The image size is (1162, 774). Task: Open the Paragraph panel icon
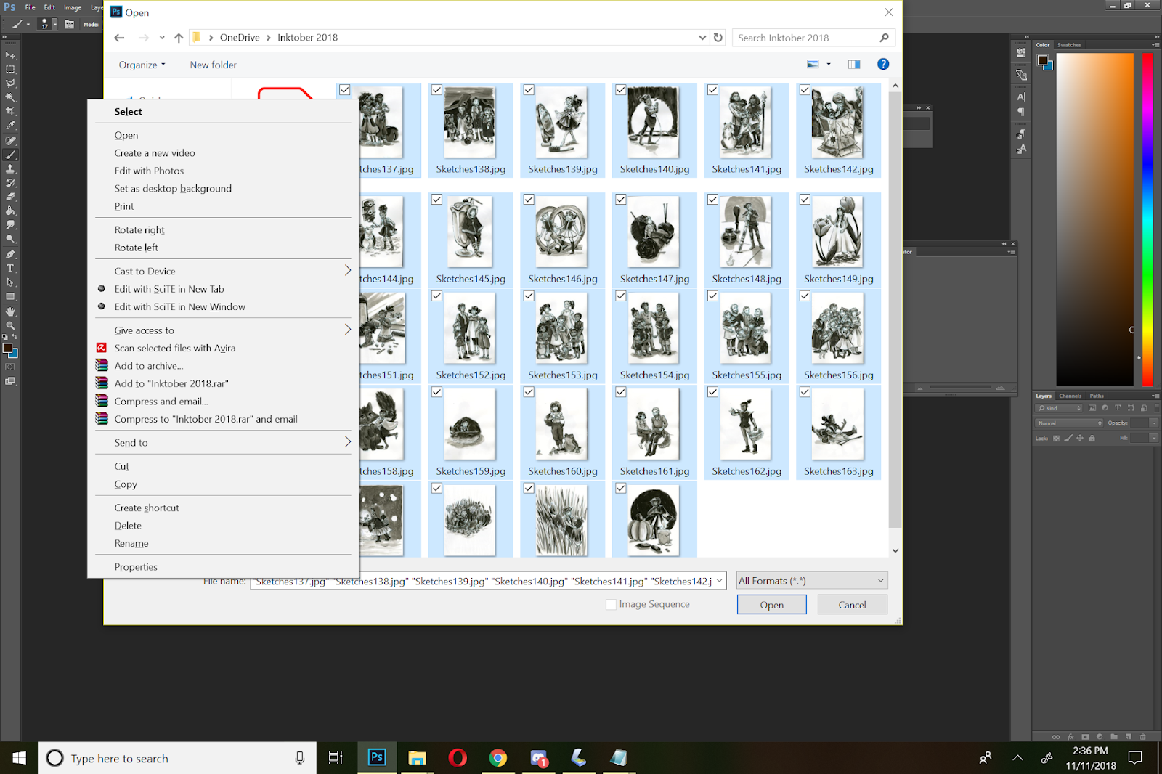[1021, 112]
